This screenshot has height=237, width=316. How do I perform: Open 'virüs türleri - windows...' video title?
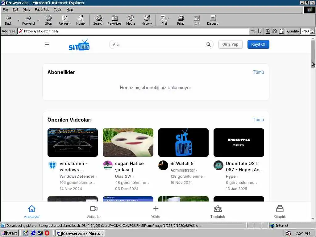[x=73, y=166]
